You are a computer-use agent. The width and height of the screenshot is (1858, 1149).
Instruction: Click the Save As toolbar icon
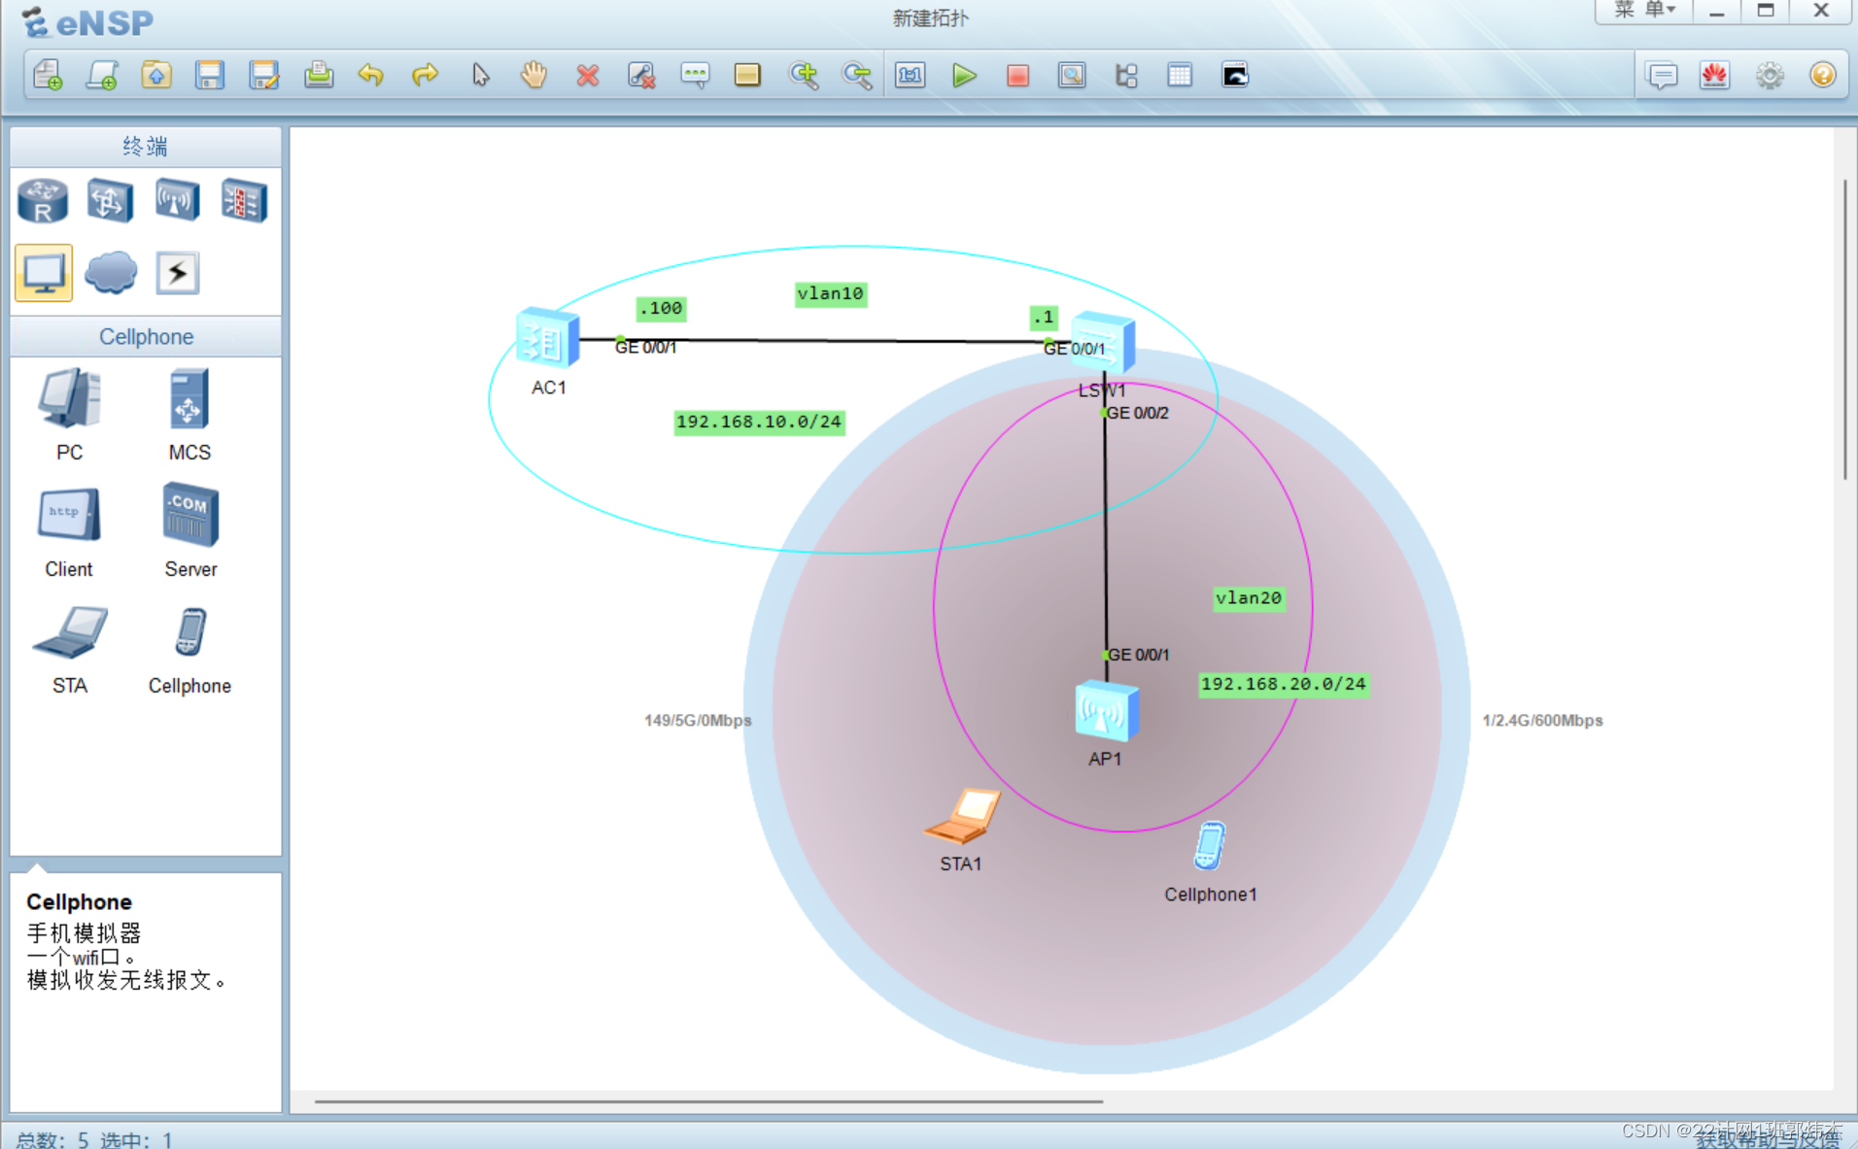(x=264, y=75)
